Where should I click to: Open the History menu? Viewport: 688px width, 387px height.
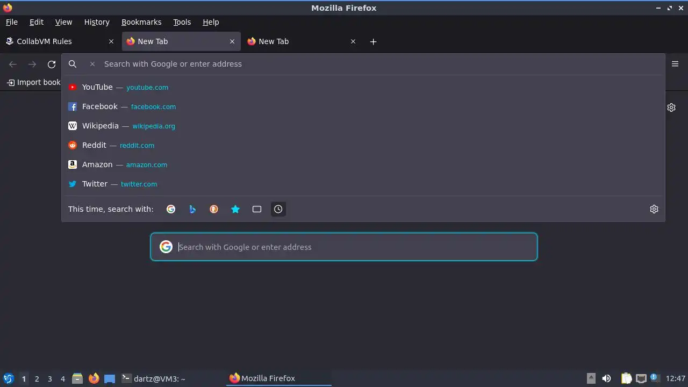point(97,22)
